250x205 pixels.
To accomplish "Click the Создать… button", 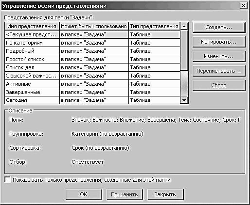I will point(219,27).
